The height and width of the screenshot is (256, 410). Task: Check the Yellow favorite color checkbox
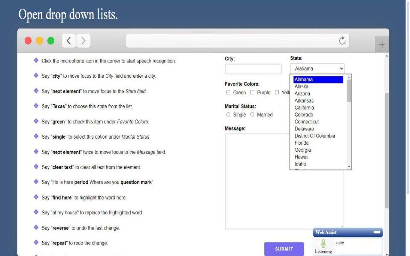tap(277, 92)
